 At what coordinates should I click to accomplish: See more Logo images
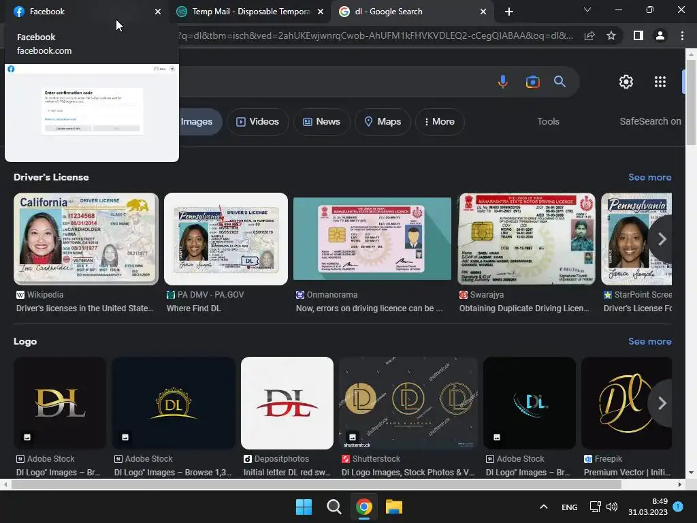coord(649,341)
